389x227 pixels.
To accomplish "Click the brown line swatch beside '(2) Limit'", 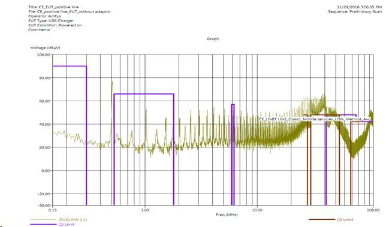I will [x=322, y=220].
